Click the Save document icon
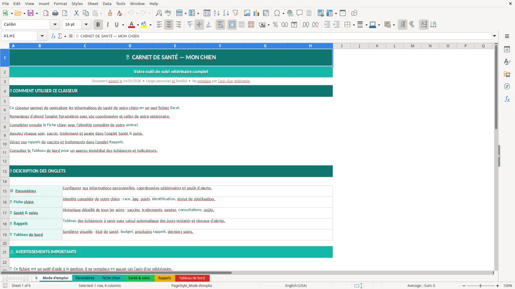The width and height of the screenshot is (515, 289). click(30, 13)
